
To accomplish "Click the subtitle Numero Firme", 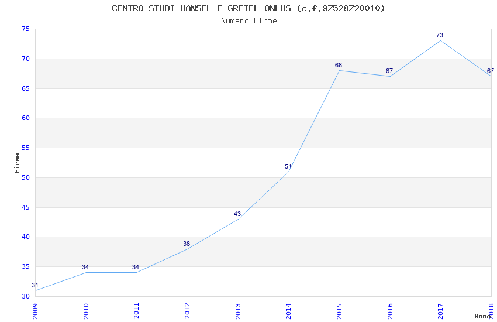I will (x=249, y=21).
